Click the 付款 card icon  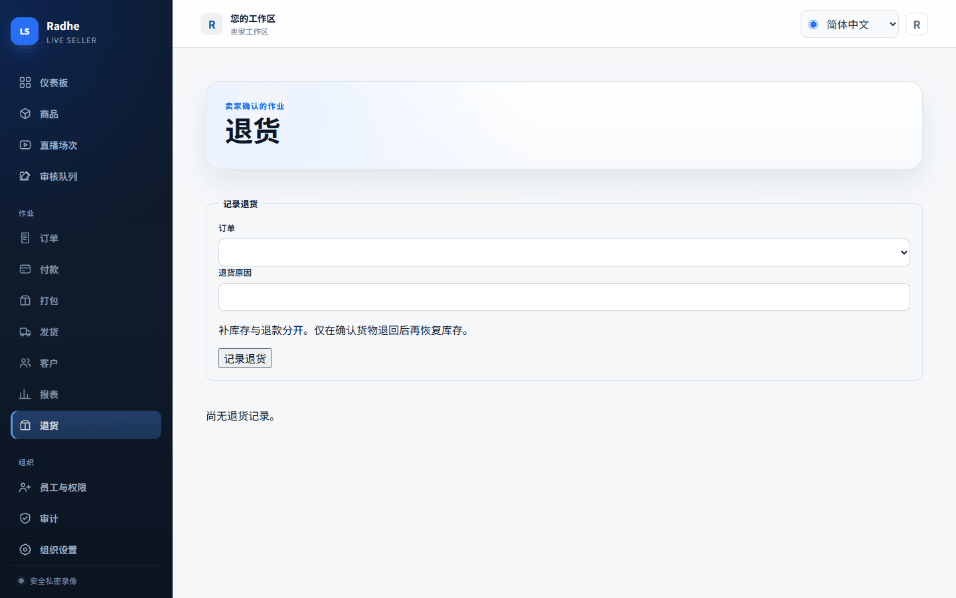click(25, 269)
